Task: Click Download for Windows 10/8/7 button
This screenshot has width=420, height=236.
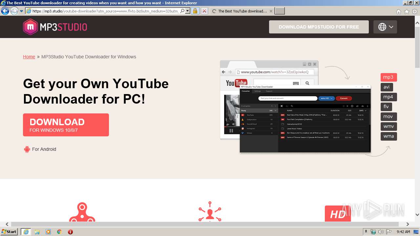Action: (66, 125)
